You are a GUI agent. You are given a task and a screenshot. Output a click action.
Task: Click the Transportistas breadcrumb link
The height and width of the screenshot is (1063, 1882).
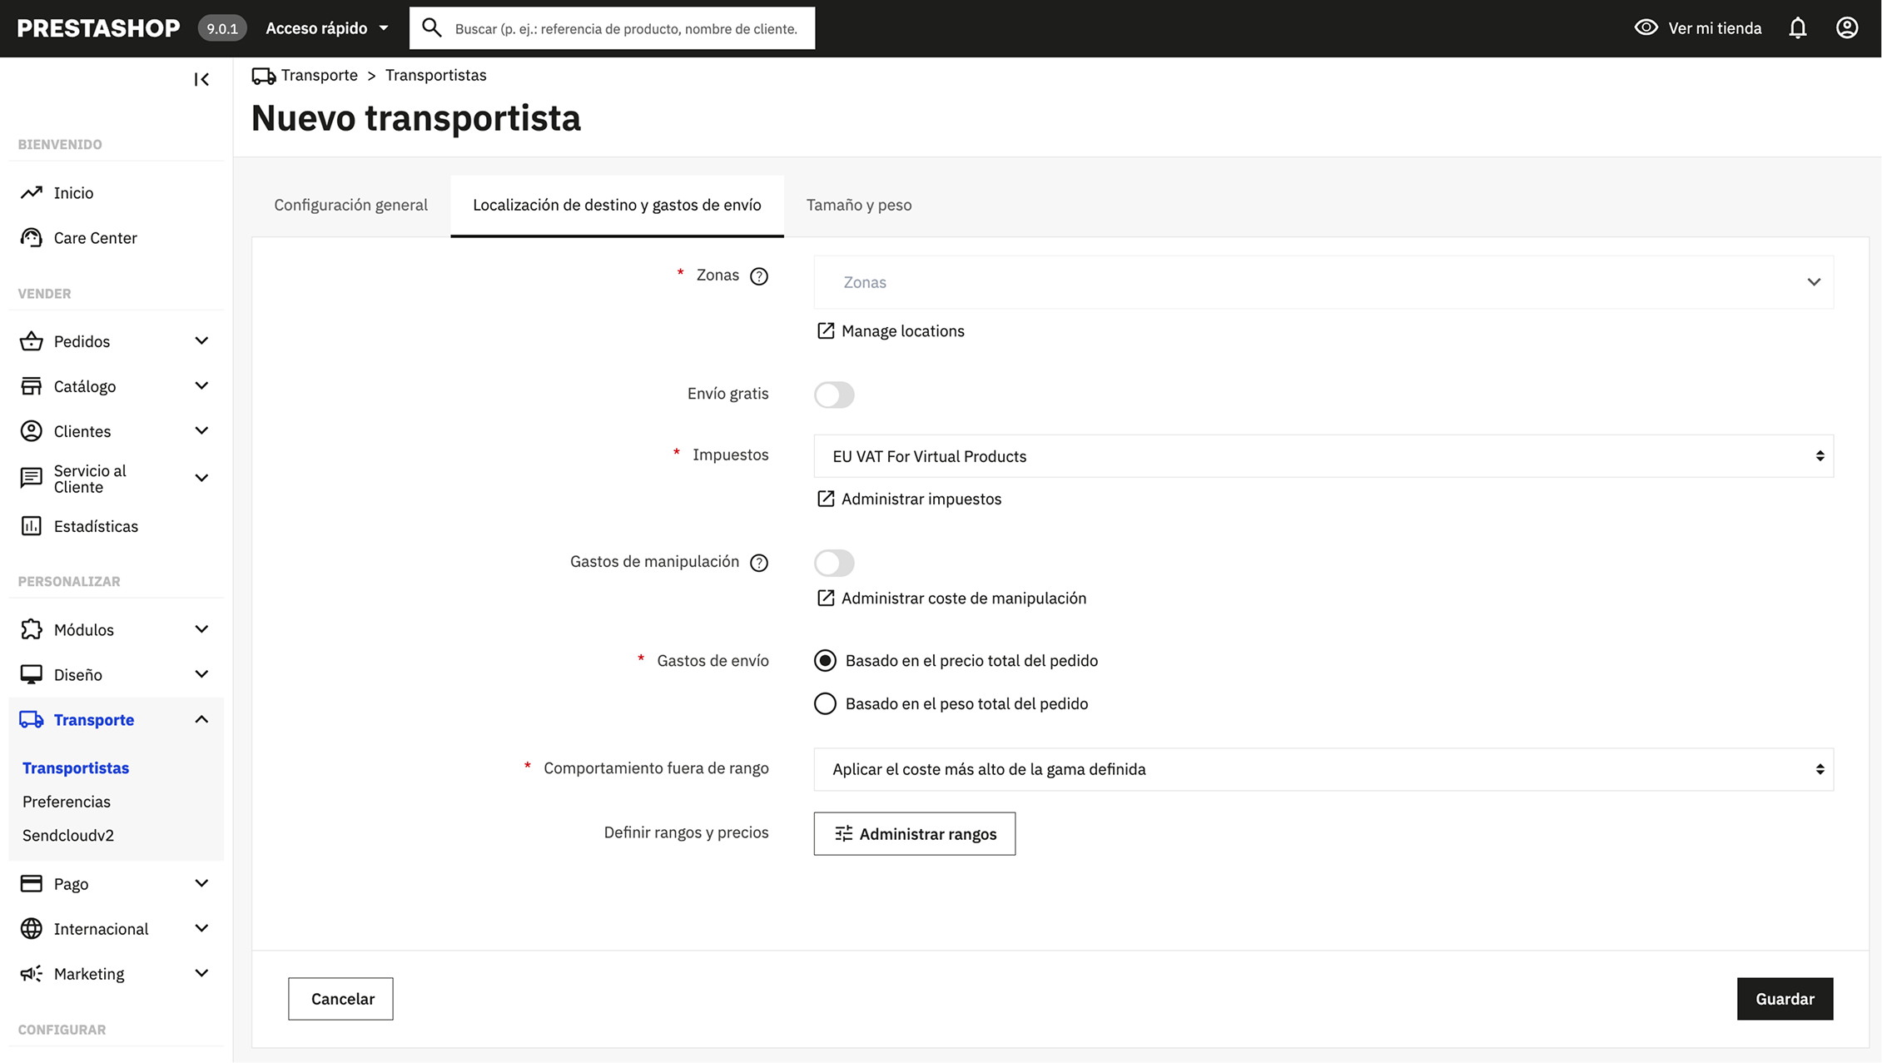tap(435, 75)
